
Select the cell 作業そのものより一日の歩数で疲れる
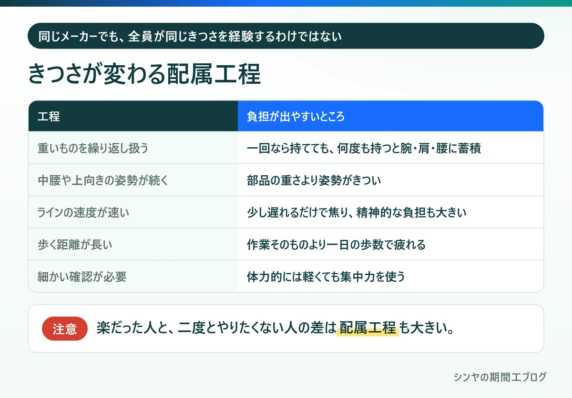click(x=390, y=245)
